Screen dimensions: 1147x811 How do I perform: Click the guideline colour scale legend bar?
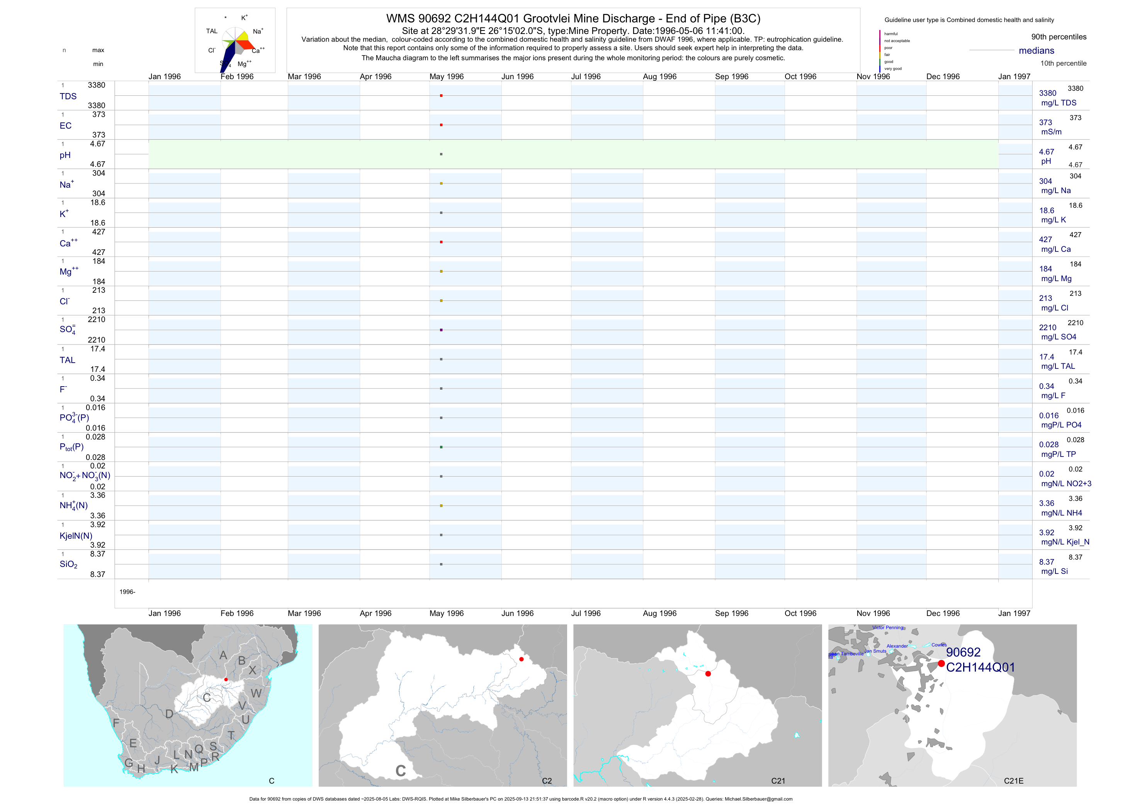click(880, 51)
